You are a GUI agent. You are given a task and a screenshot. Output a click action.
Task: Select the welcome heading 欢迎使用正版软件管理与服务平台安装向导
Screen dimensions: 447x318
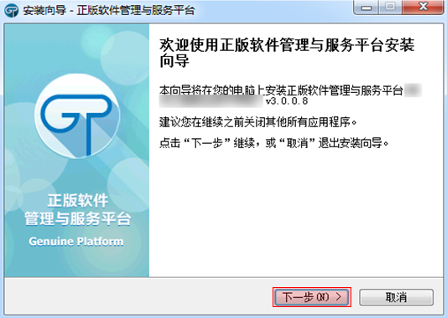pos(287,53)
